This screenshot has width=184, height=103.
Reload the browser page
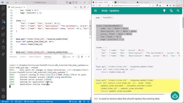tap(100, 5)
